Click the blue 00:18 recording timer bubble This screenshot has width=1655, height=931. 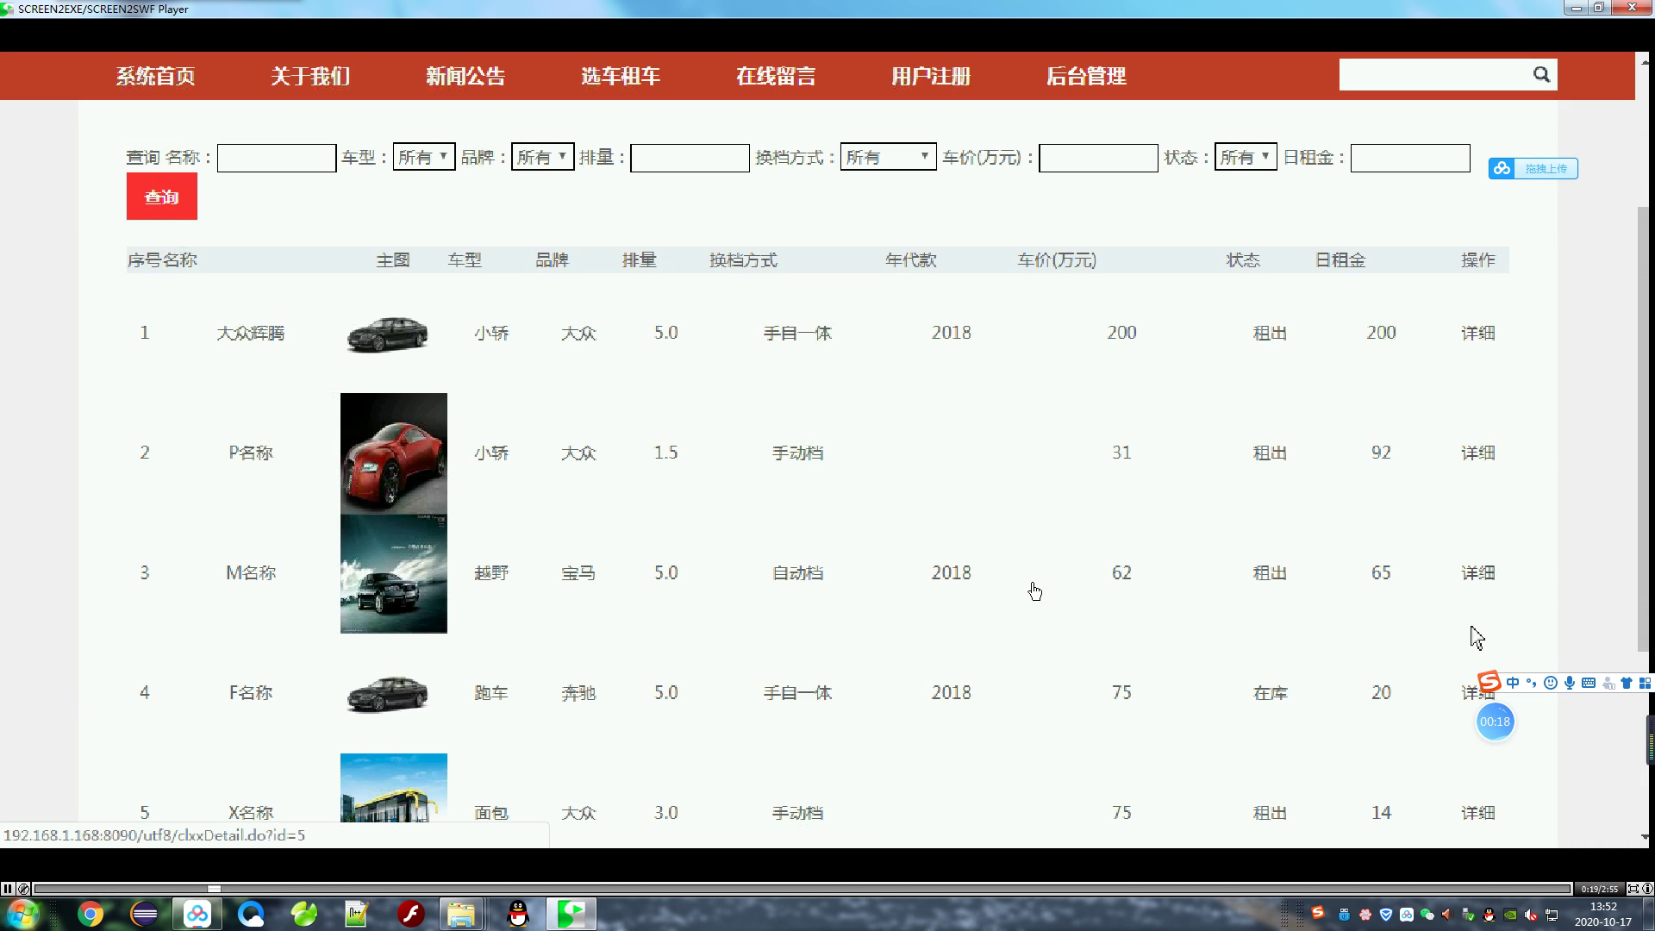pyautogui.click(x=1495, y=722)
